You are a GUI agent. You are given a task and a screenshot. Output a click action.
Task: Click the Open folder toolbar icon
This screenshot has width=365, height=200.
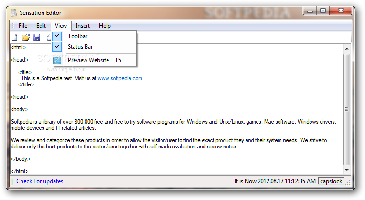26,37
